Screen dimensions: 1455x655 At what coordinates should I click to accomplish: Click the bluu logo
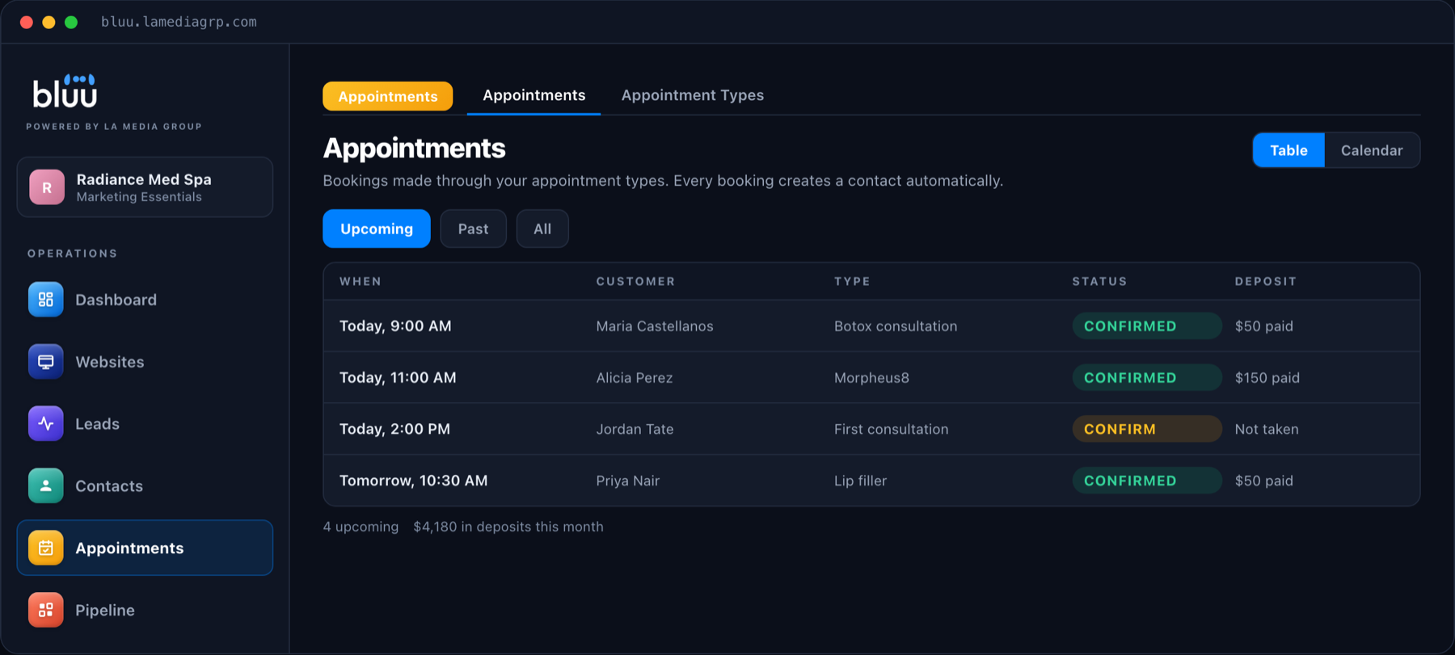[x=65, y=91]
